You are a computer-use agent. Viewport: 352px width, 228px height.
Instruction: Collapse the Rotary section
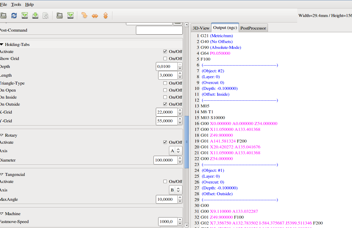[x=2, y=135]
